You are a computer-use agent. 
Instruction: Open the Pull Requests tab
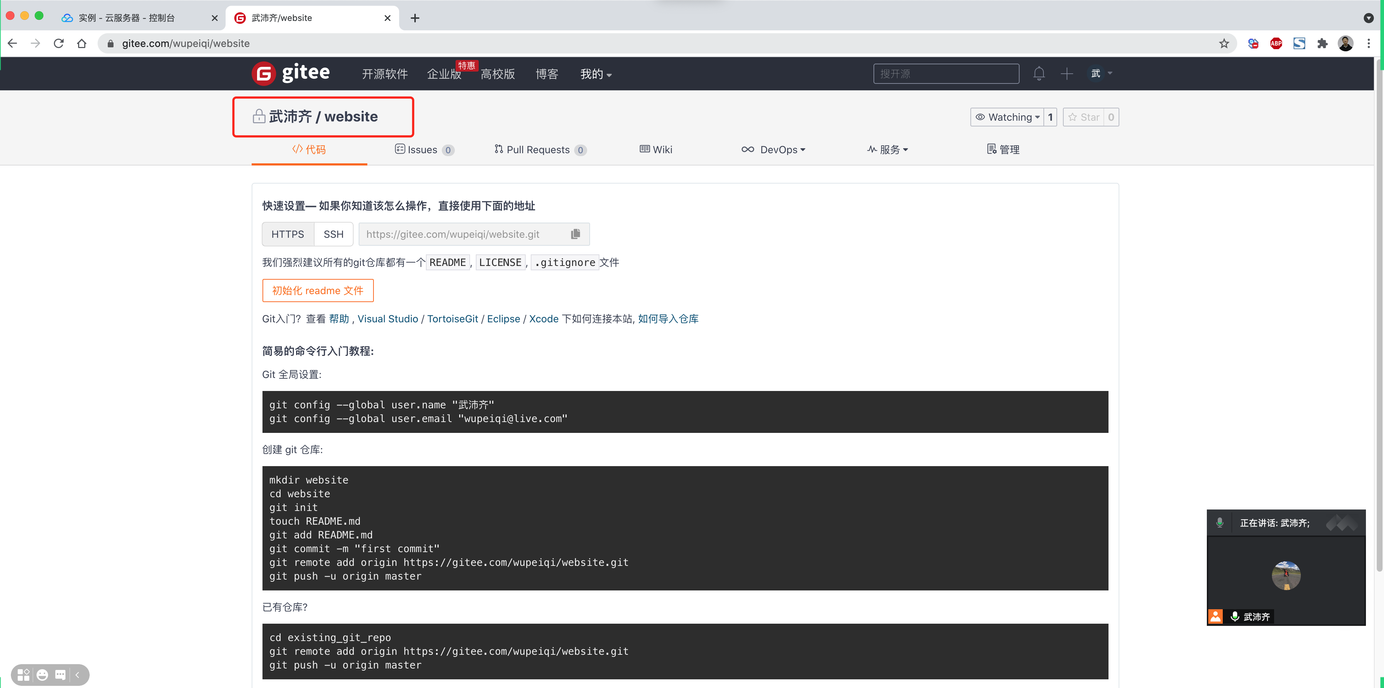tap(541, 150)
